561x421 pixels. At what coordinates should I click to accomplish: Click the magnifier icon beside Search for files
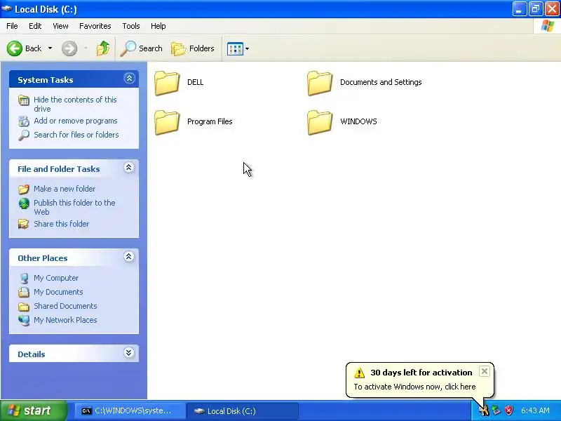pos(24,135)
